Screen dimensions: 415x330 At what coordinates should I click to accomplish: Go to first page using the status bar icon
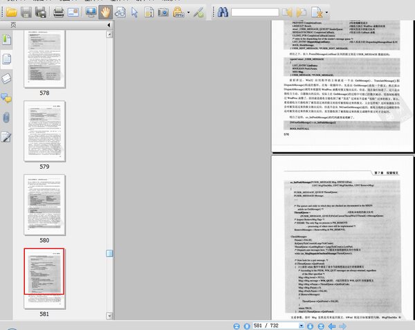coord(237,326)
